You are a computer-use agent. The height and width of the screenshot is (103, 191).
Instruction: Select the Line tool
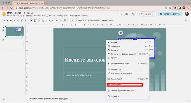(x=47, y=21)
